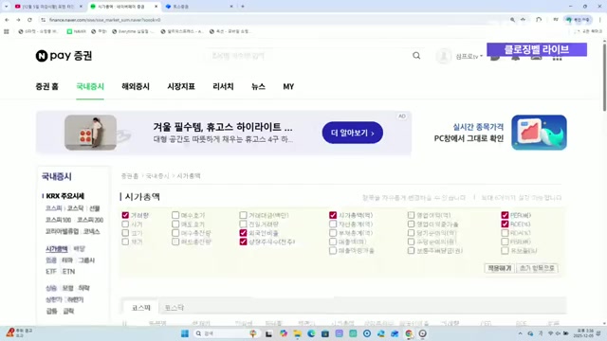Open the apps grid icon in bookmarks bar
Viewport: 607px width, 341px height.
pos(7,31)
